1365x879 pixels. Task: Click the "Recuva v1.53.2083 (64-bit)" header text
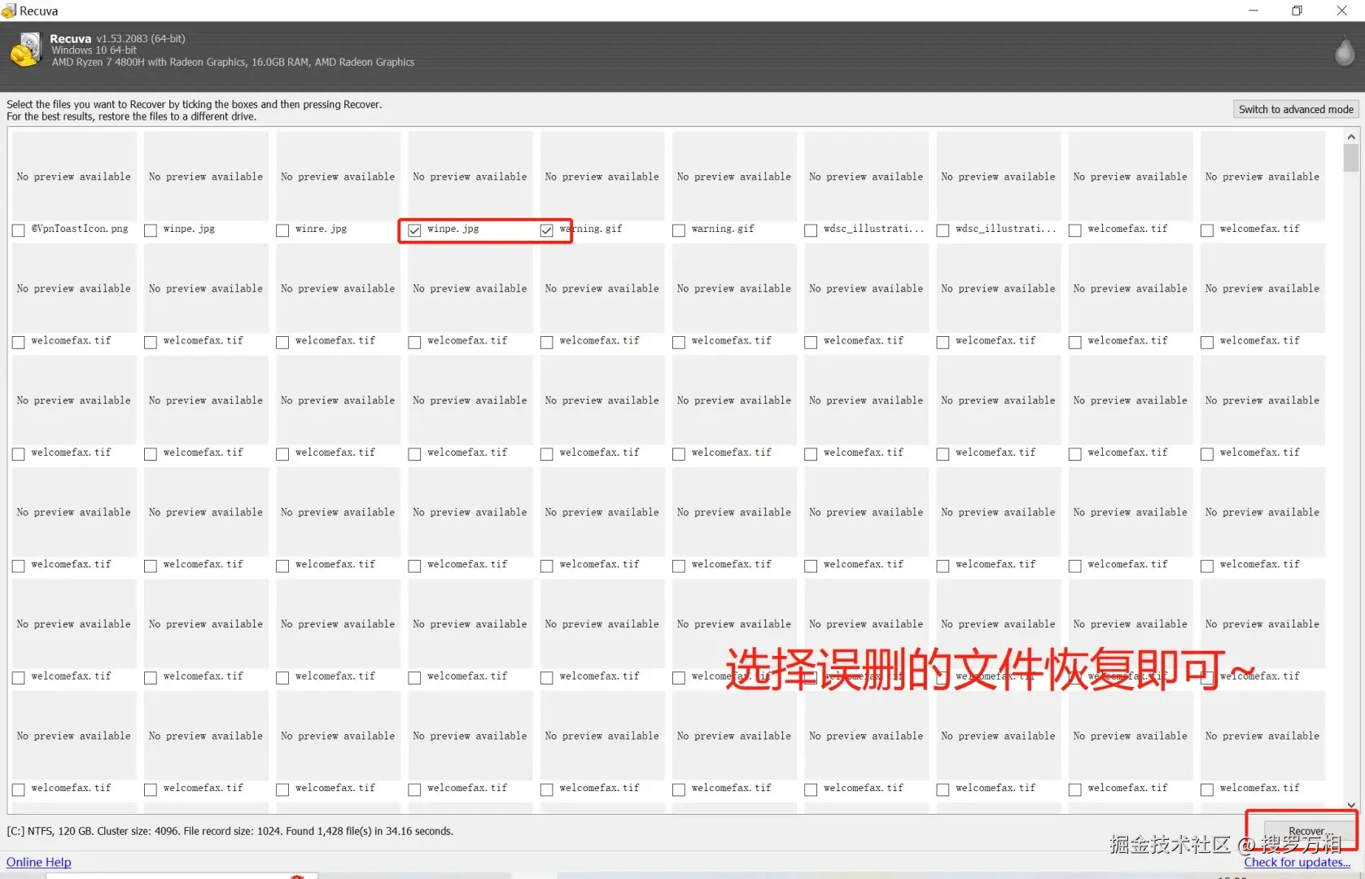[x=117, y=38]
